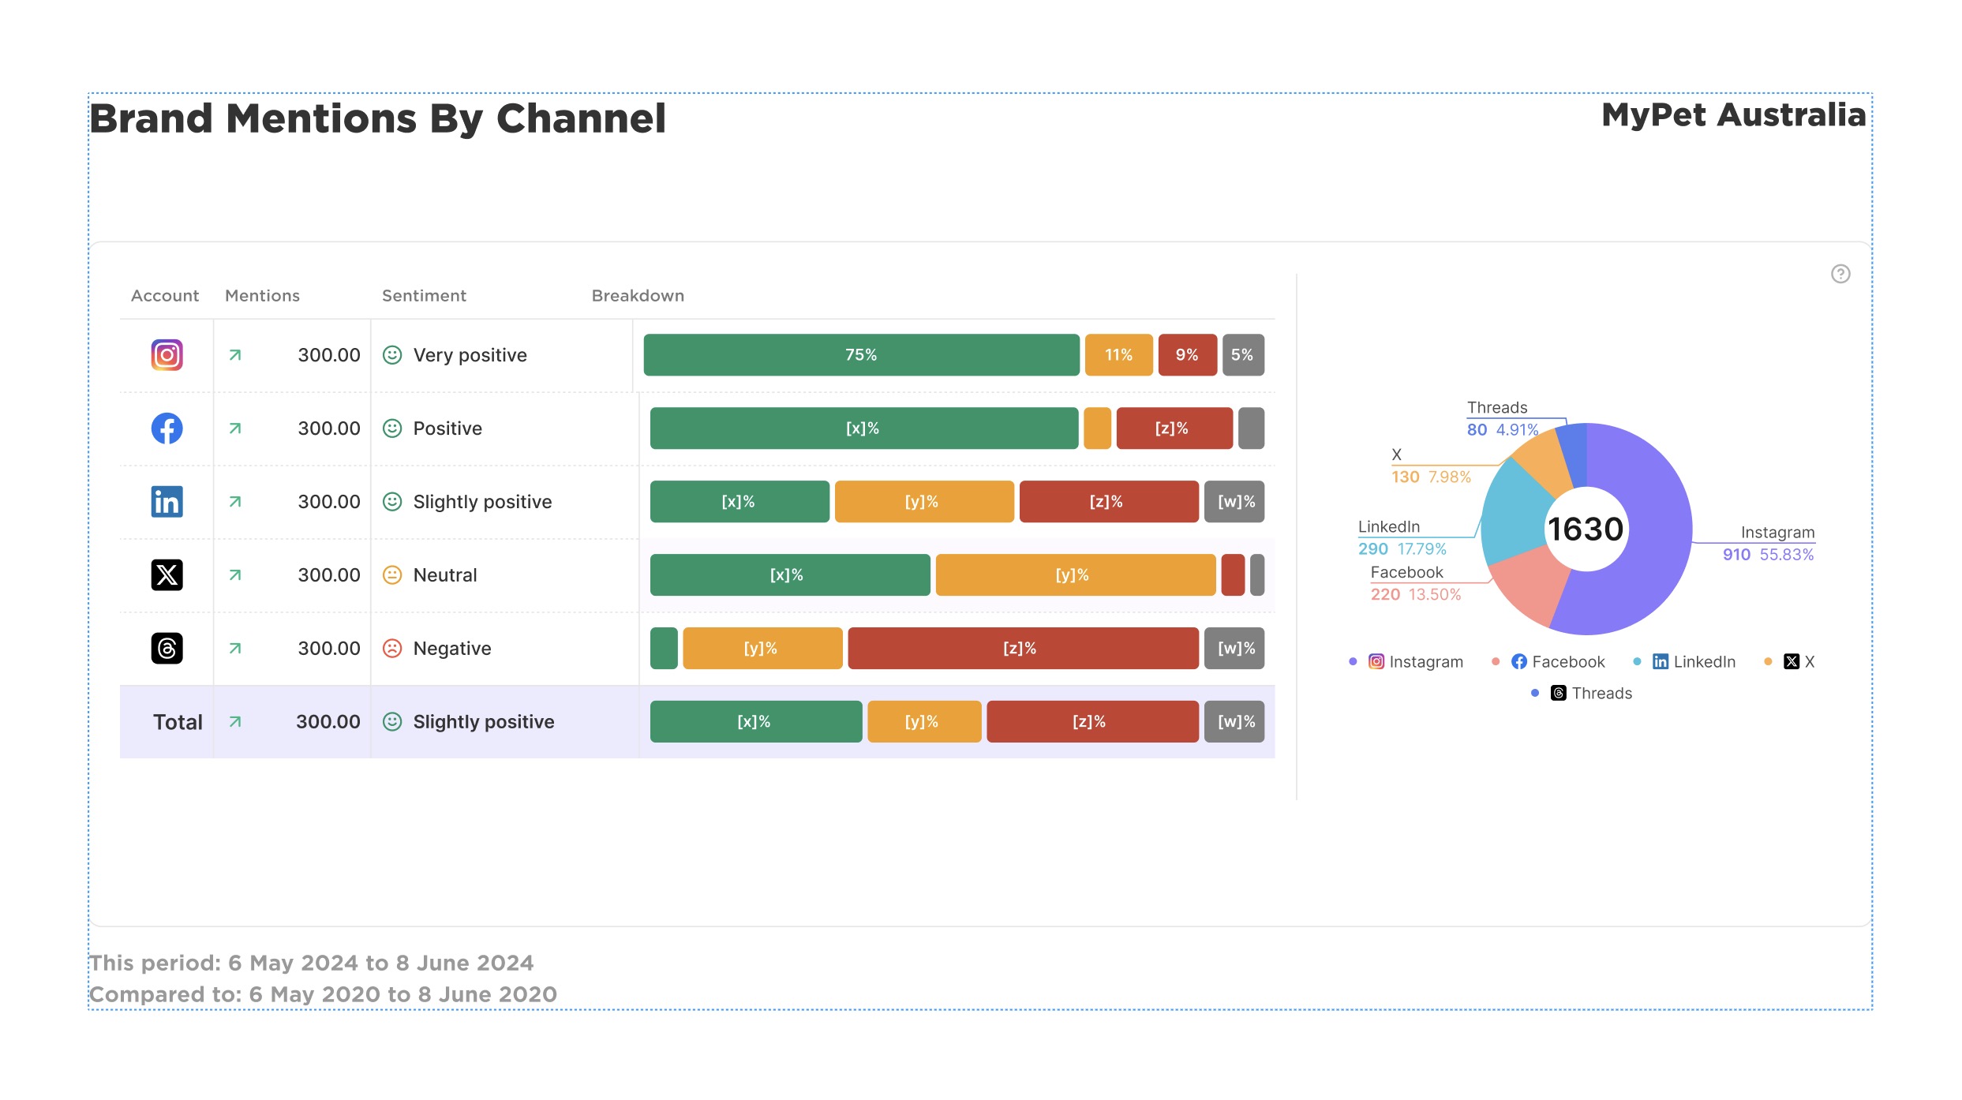Click the LinkedIn icon in the Account column
The image size is (1962, 1100).
[166, 502]
